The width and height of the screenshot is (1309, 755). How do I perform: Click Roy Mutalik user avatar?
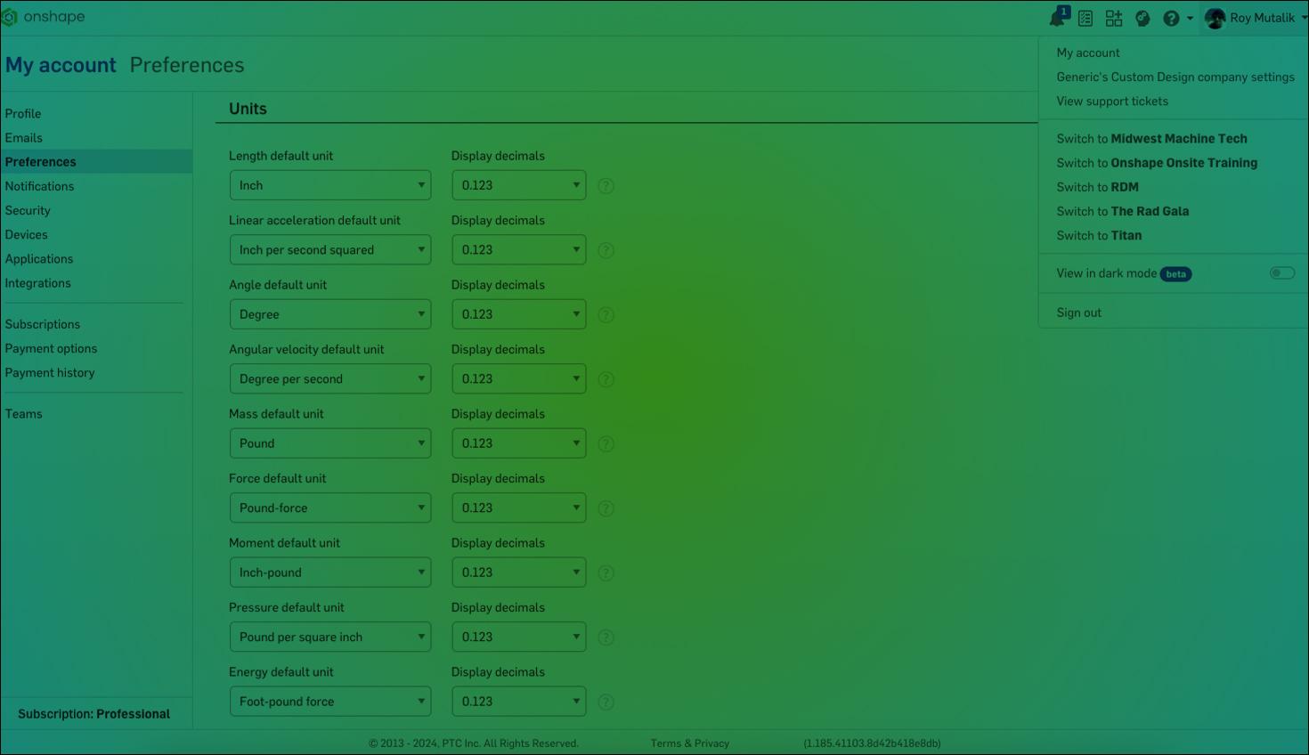click(x=1215, y=18)
